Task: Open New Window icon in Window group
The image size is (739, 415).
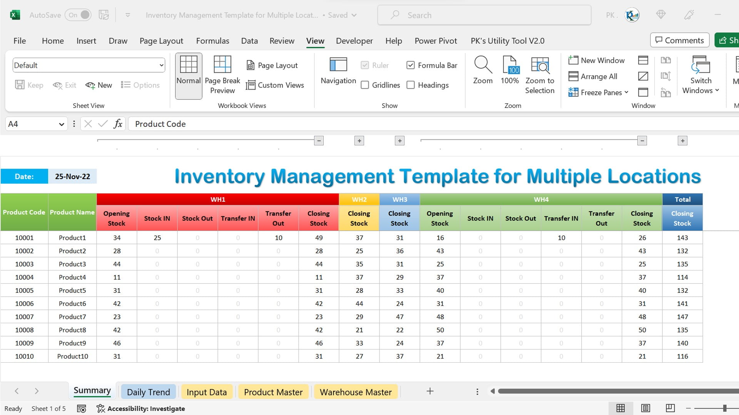Action: 573,60
